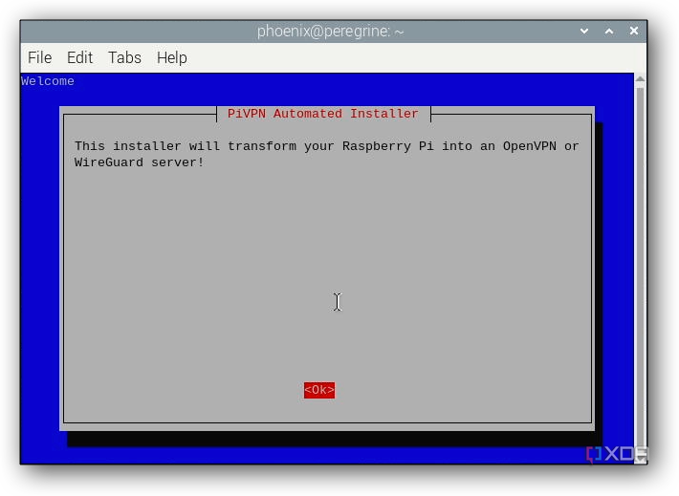Open the File menu

point(39,57)
